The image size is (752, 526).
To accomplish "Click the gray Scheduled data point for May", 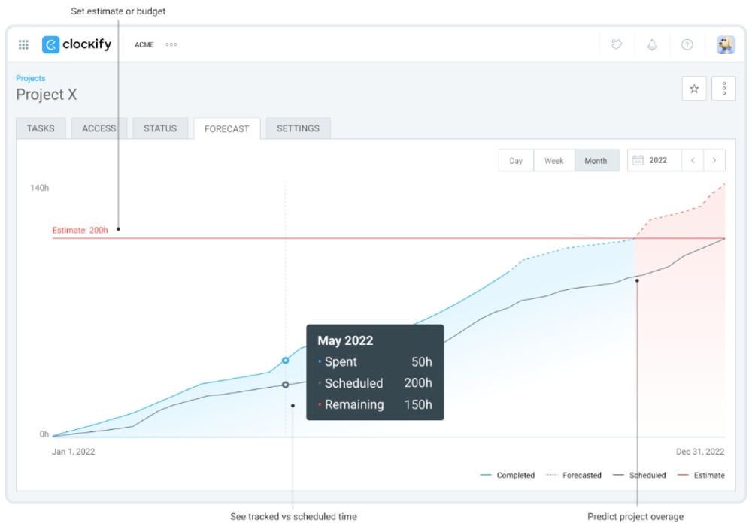I will (x=285, y=385).
